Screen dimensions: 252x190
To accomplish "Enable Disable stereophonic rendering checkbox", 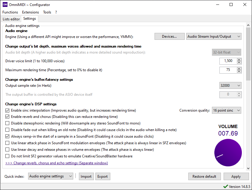I will 7,123.
